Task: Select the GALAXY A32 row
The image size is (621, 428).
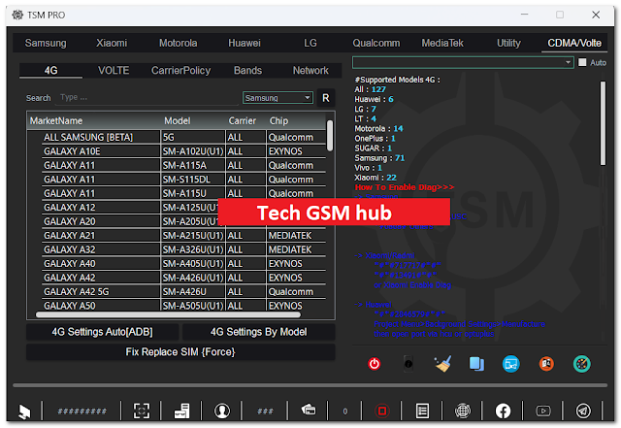Action: 183,249
